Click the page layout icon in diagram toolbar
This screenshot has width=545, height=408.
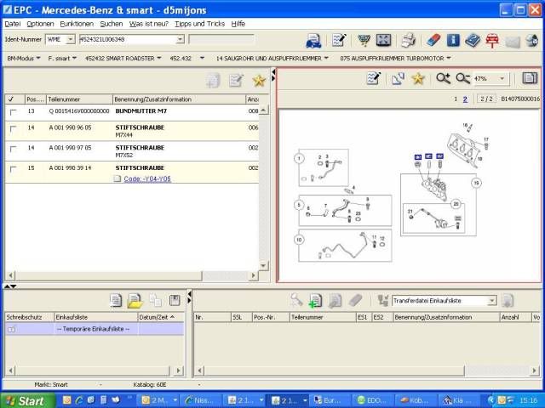click(x=530, y=78)
